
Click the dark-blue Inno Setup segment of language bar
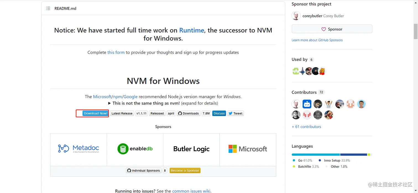coord(354,155)
